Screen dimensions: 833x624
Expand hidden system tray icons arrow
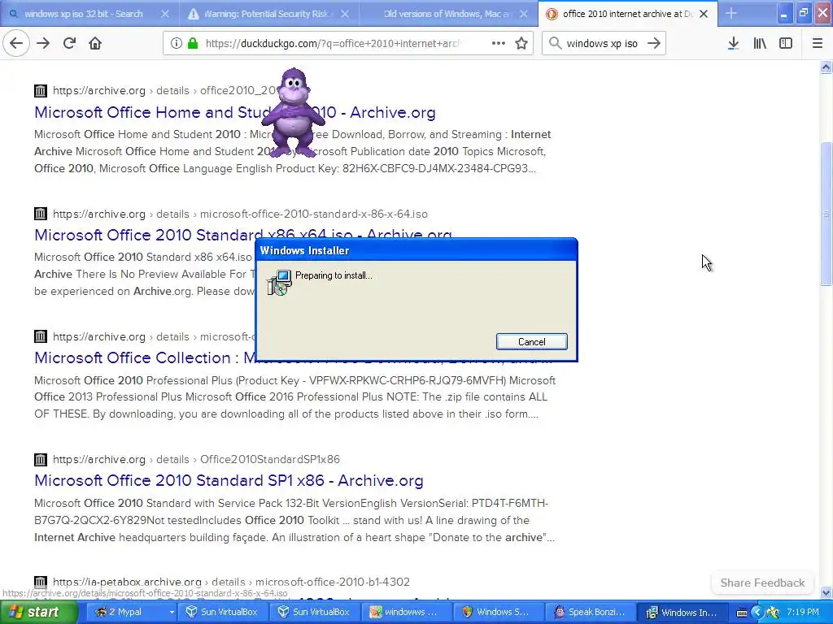[x=757, y=613]
